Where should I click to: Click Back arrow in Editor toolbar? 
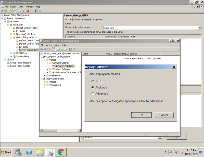[42, 49]
